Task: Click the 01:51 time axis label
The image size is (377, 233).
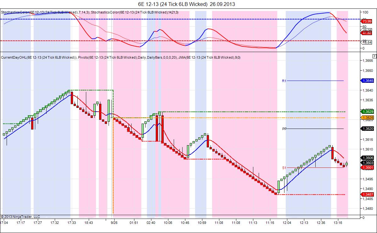Action: click(x=134, y=223)
